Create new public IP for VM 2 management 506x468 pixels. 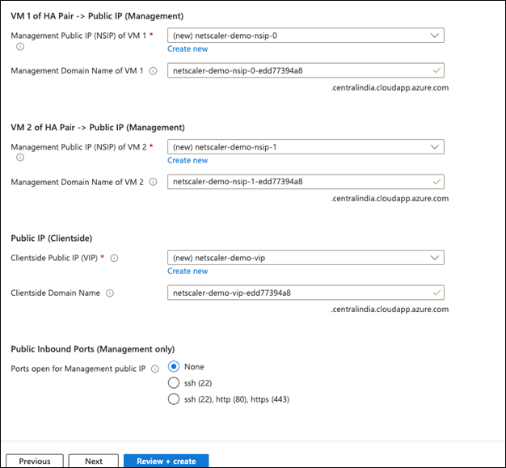[x=188, y=160]
